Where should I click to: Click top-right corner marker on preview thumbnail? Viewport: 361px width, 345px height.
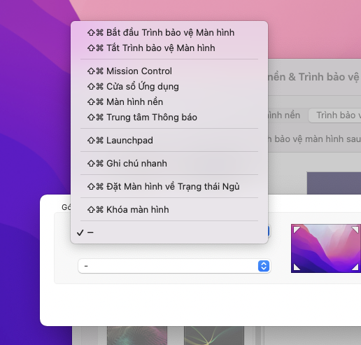pyautogui.click(x=355, y=230)
